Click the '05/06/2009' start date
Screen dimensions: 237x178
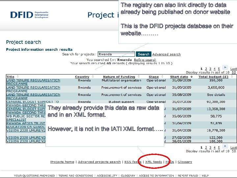(182, 116)
